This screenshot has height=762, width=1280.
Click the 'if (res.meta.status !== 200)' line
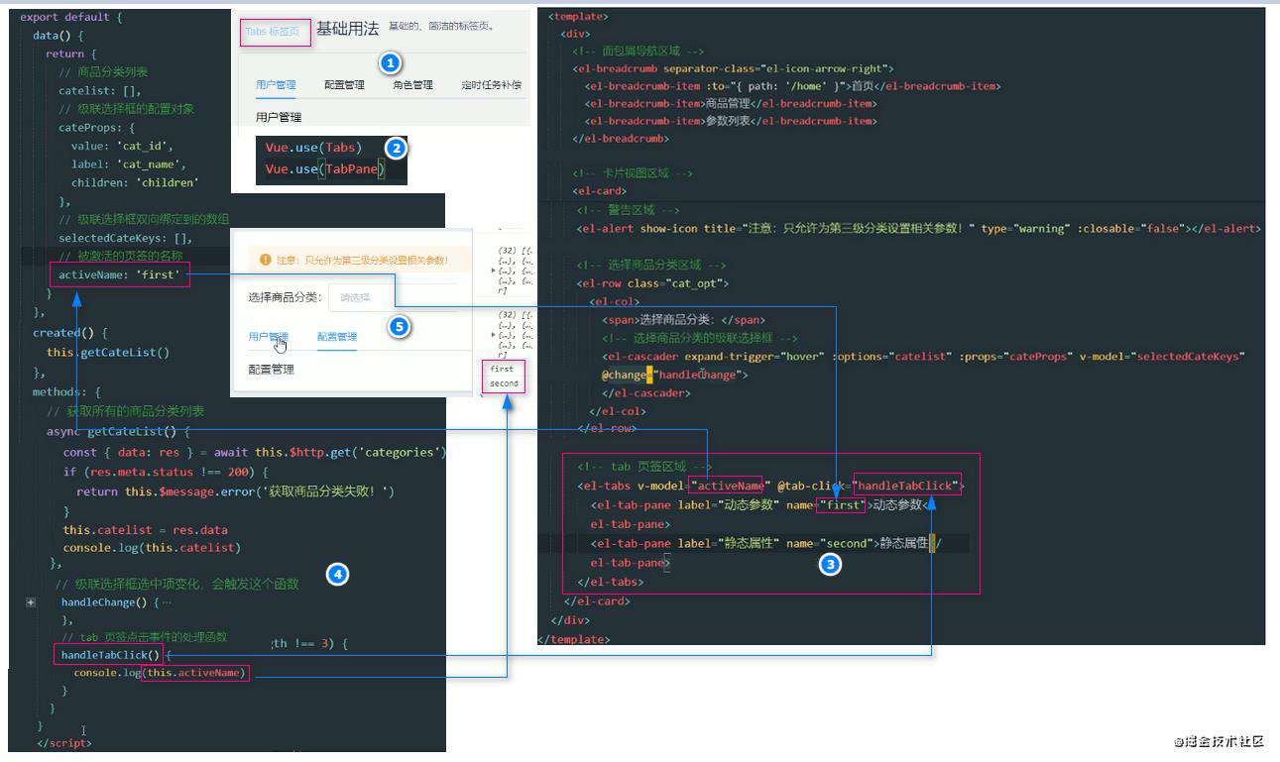click(167, 472)
